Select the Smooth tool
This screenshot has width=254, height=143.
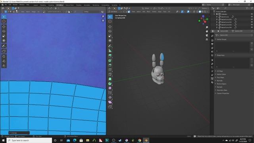click(110, 88)
